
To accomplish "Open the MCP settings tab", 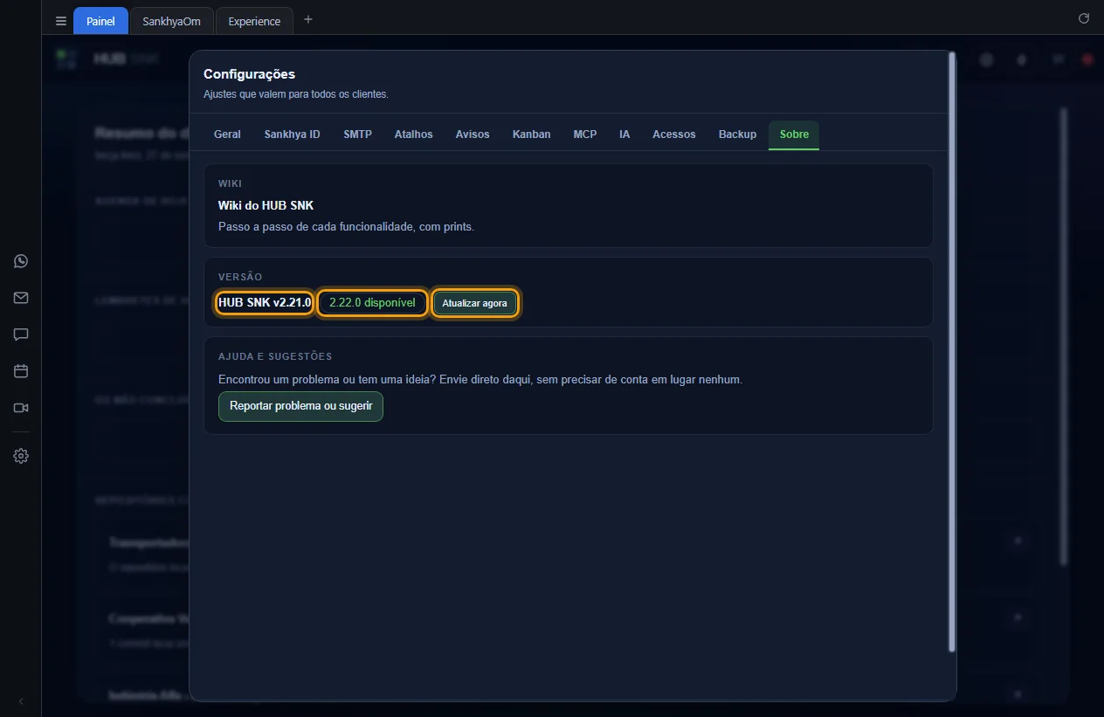I will coord(585,134).
